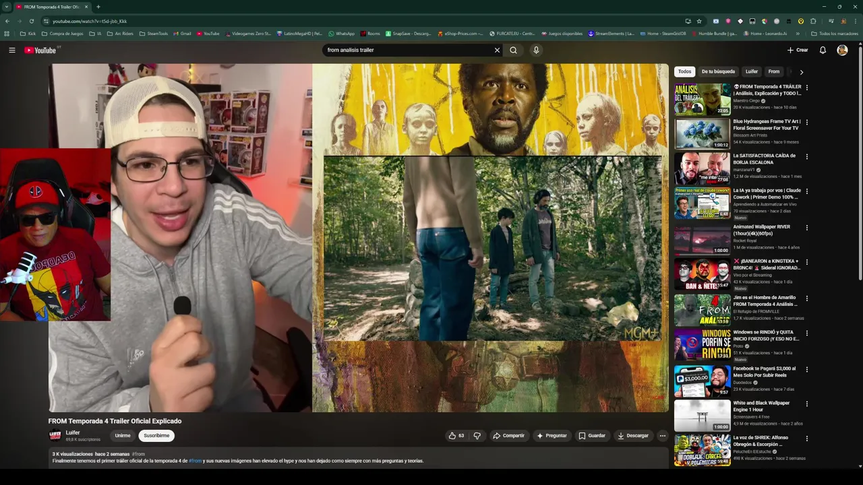
Task: Show hidden bookmarks with the double chevron
Action: (x=798, y=34)
